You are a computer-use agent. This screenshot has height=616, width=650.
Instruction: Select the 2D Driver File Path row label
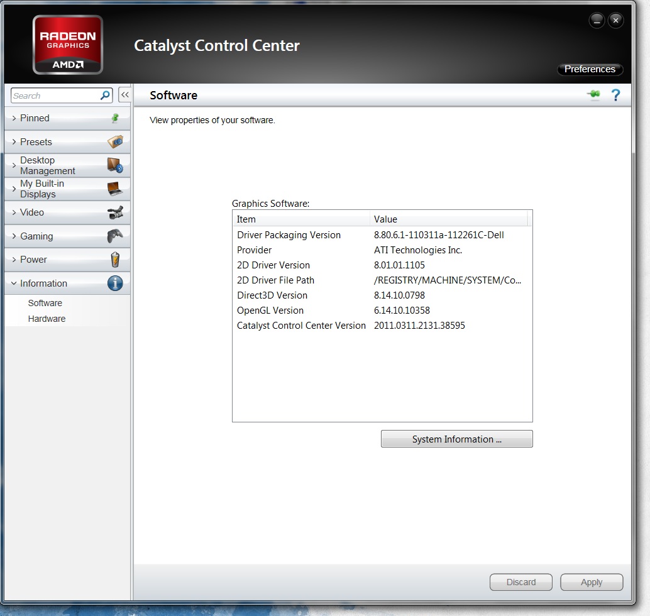(x=275, y=280)
